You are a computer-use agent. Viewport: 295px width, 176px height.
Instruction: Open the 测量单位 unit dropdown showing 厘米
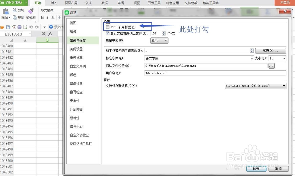tap(166, 40)
